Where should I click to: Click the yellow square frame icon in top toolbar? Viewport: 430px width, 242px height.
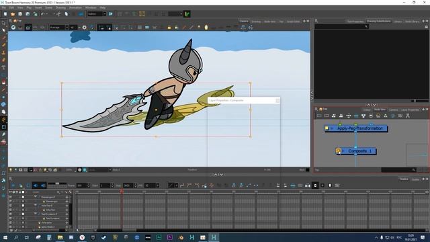pyautogui.click(x=142, y=14)
